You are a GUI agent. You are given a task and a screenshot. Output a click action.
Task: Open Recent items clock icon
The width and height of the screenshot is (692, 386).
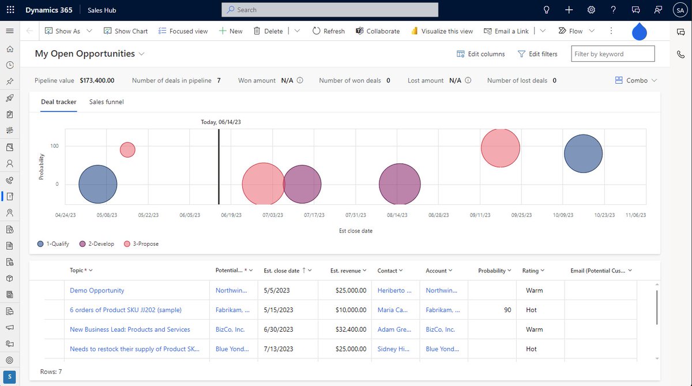[x=9, y=65]
